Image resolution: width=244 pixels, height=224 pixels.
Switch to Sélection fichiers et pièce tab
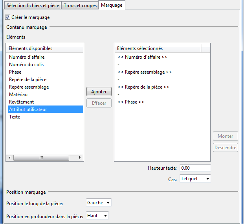33,6
